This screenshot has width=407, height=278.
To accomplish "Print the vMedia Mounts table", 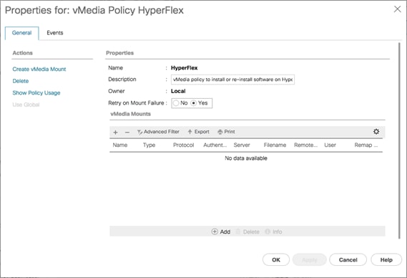I will pos(226,132).
